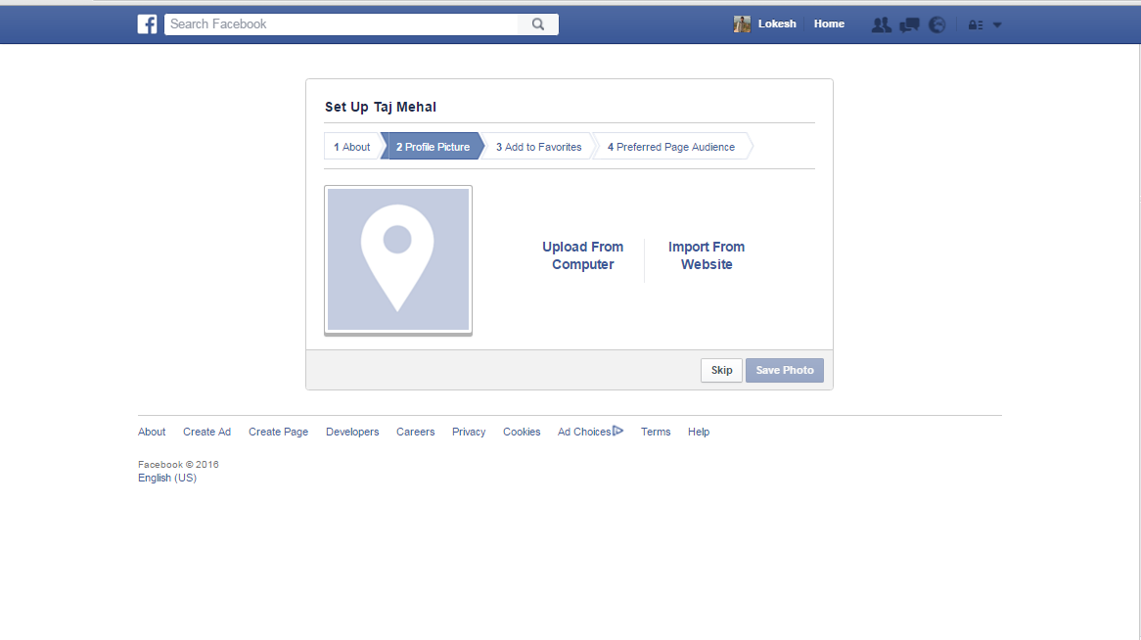
Task: Click the Set Up Taj Mehal heading
Action: point(381,107)
